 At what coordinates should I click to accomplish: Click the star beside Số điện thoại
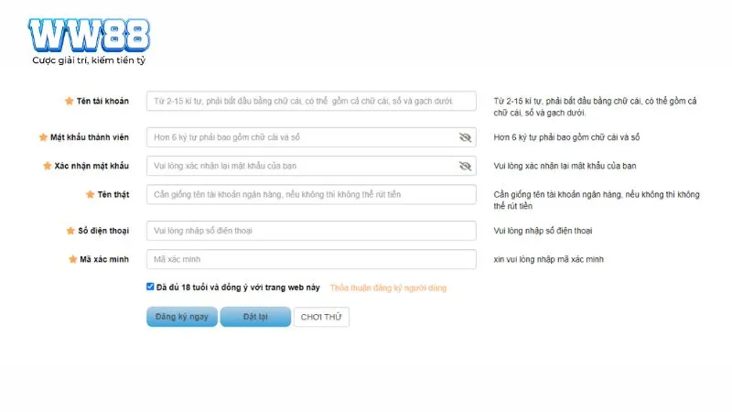70,231
